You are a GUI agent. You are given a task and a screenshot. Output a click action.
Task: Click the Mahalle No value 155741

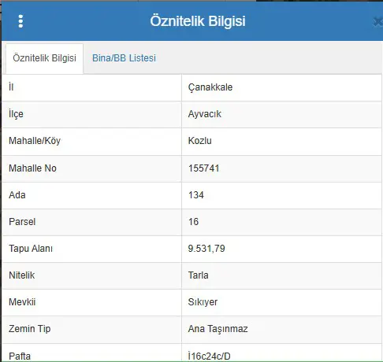click(203, 168)
